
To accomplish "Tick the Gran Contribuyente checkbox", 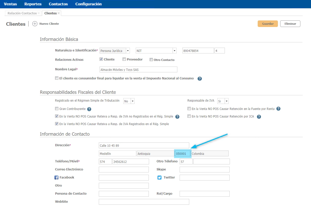I will point(57,109).
